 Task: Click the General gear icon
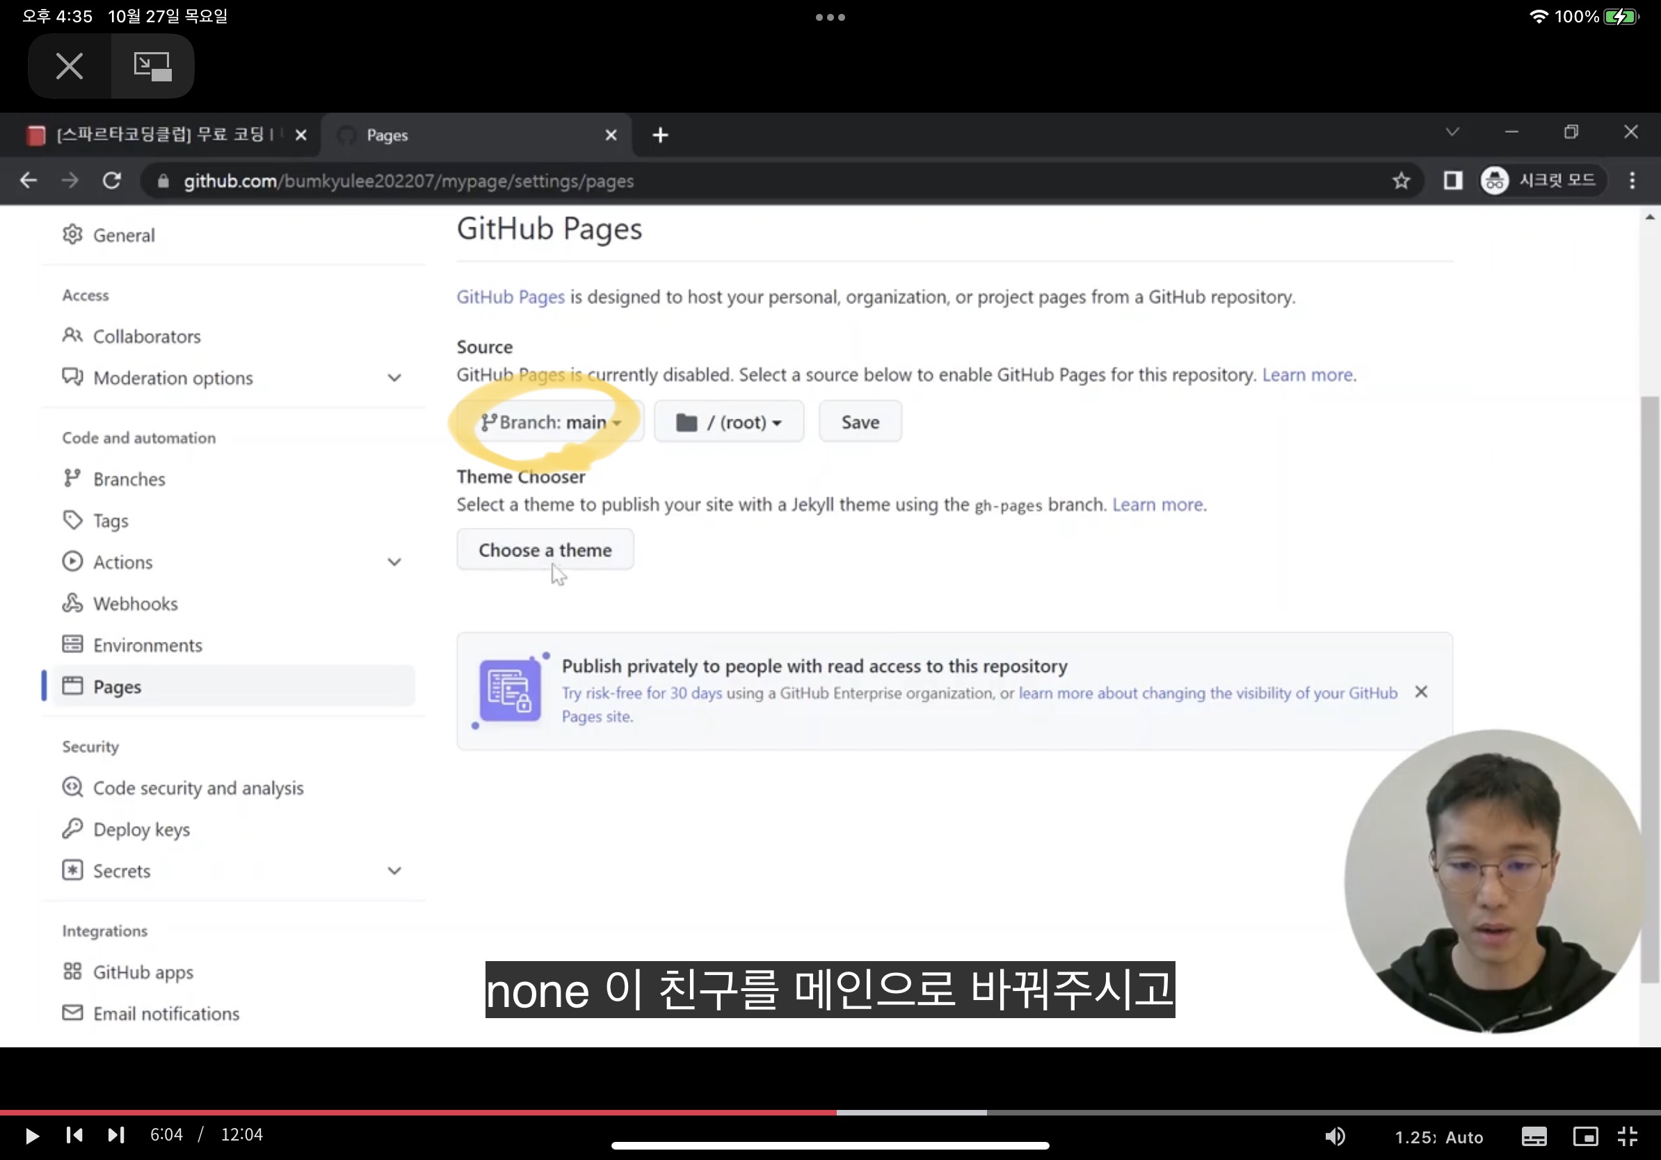(x=72, y=234)
